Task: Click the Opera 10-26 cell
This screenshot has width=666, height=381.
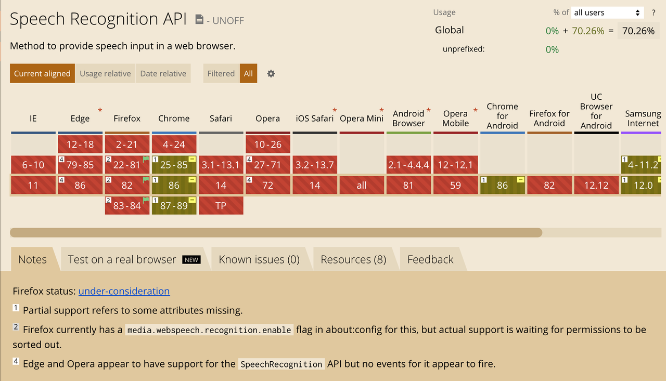Action: (268, 144)
